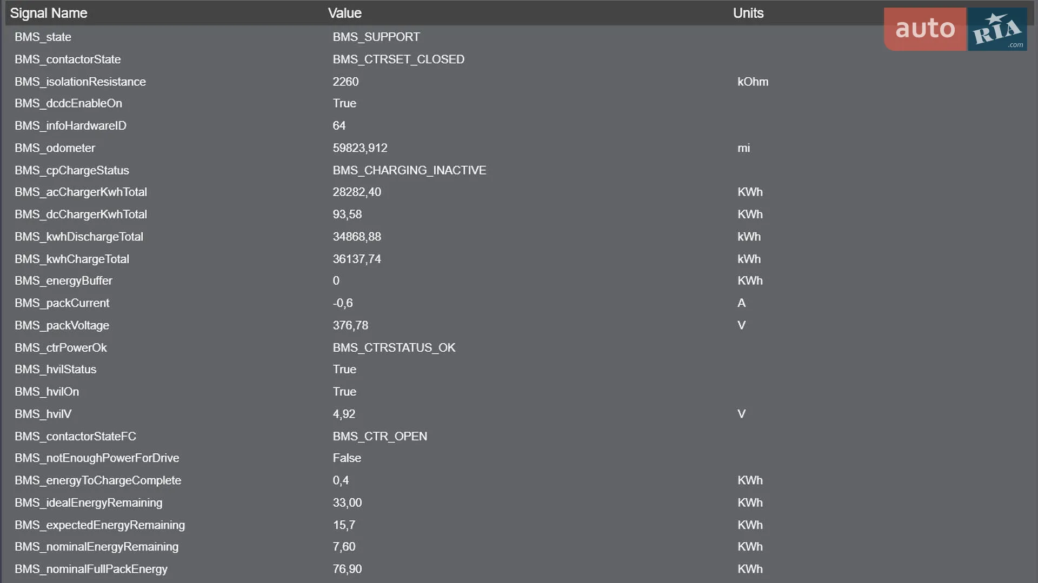Click the BMS_nominalFullPackEnergy row
The width and height of the screenshot is (1038, 583).
[519, 569]
